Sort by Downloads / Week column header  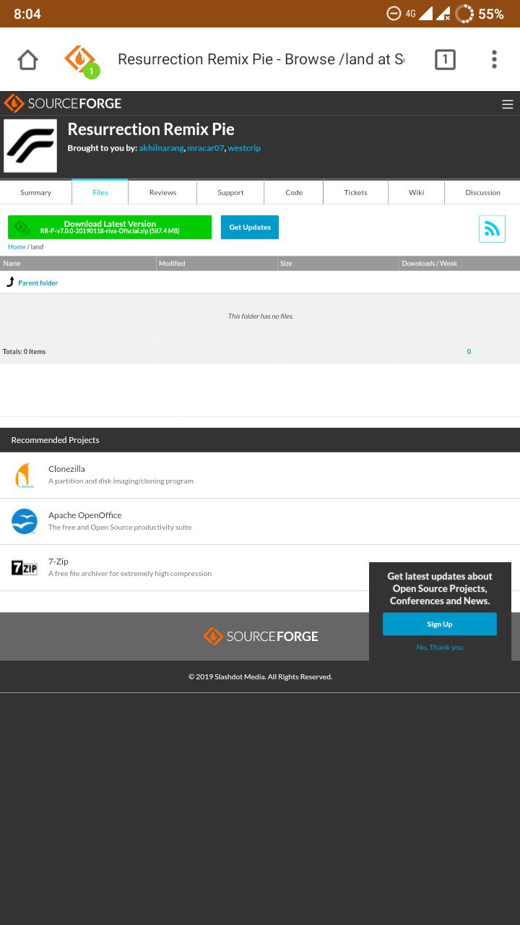459,263
